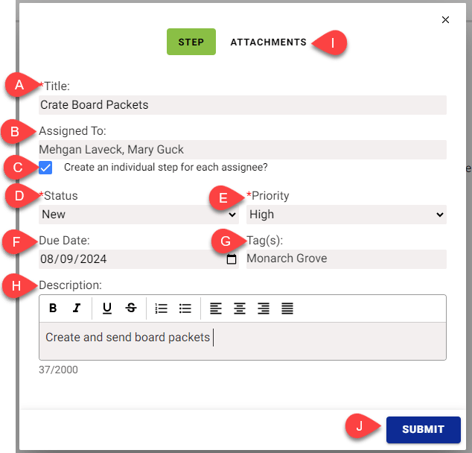Center align description text
Viewport: 472px width, 453px height.
pos(240,308)
